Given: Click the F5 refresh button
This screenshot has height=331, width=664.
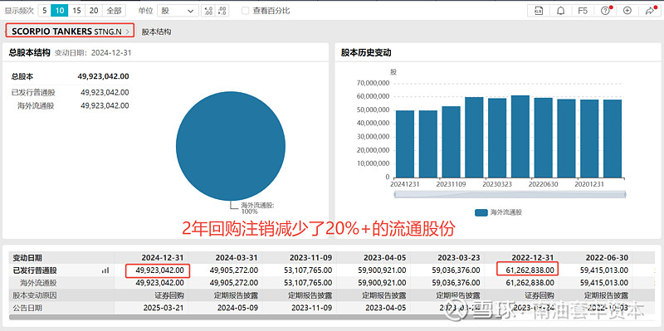Looking at the screenshot, I should pyautogui.click(x=583, y=11).
